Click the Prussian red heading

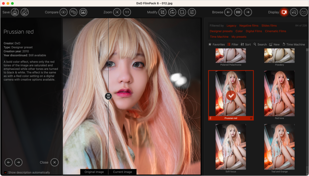coord(18,32)
